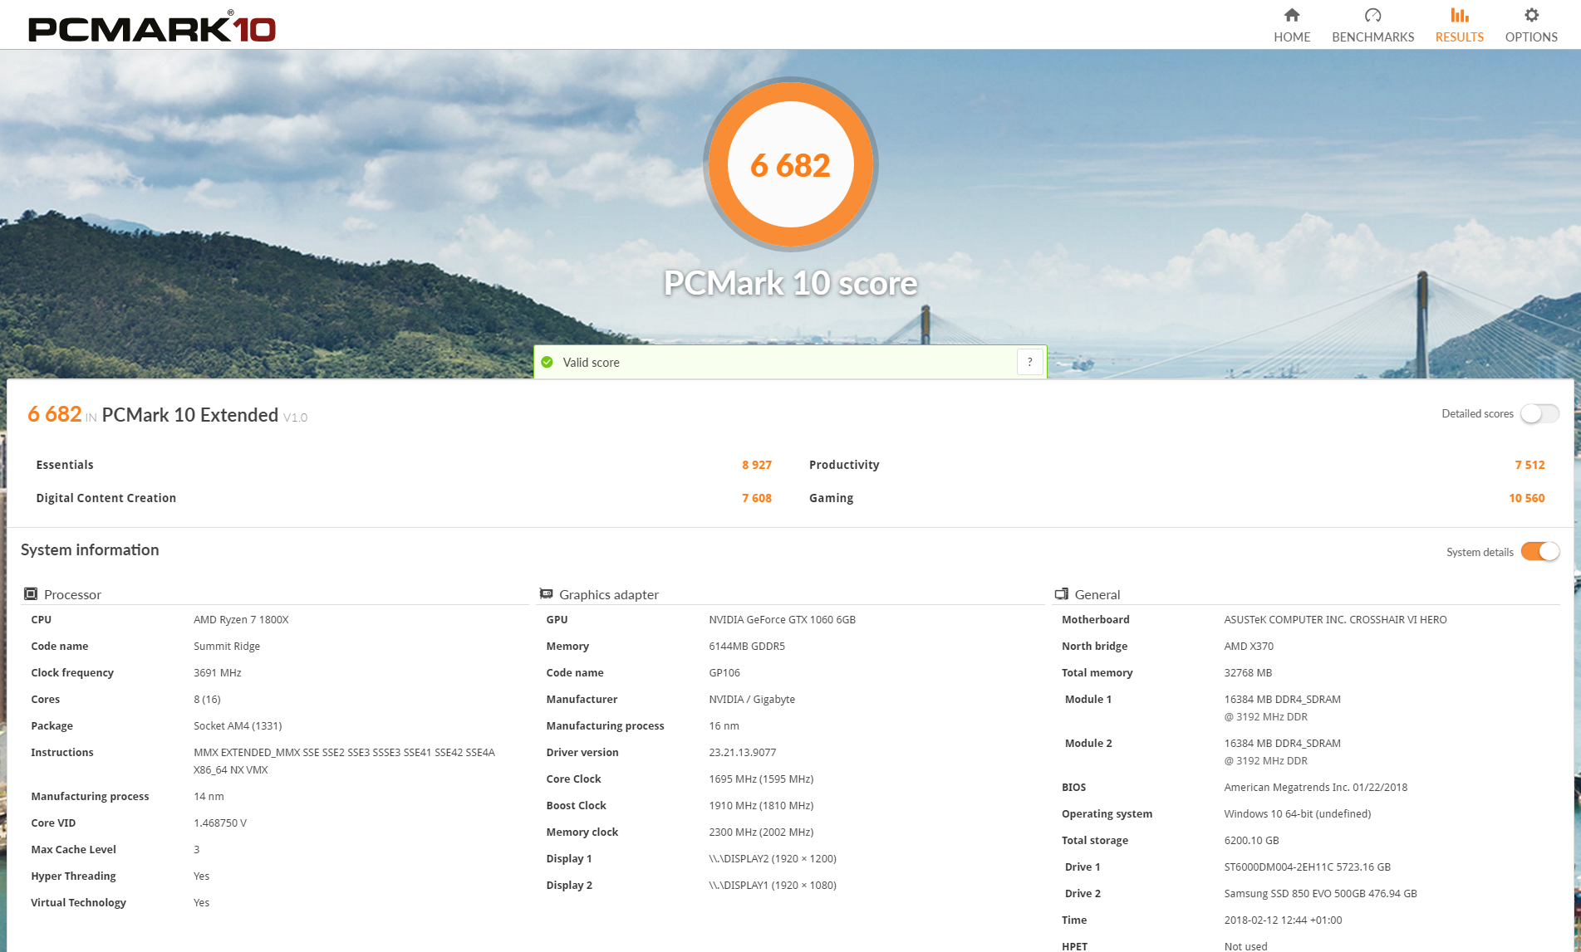Select the Core Clock value 1695 MHz
The width and height of the screenshot is (1581, 952).
click(x=761, y=779)
